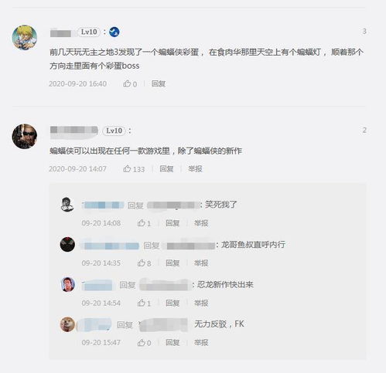Report the 龙哥鱼叔直呼内行 sub-comment
Image resolution: width=386 pixels, height=373 pixels.
pyautogui.click(x=201, y=263)
